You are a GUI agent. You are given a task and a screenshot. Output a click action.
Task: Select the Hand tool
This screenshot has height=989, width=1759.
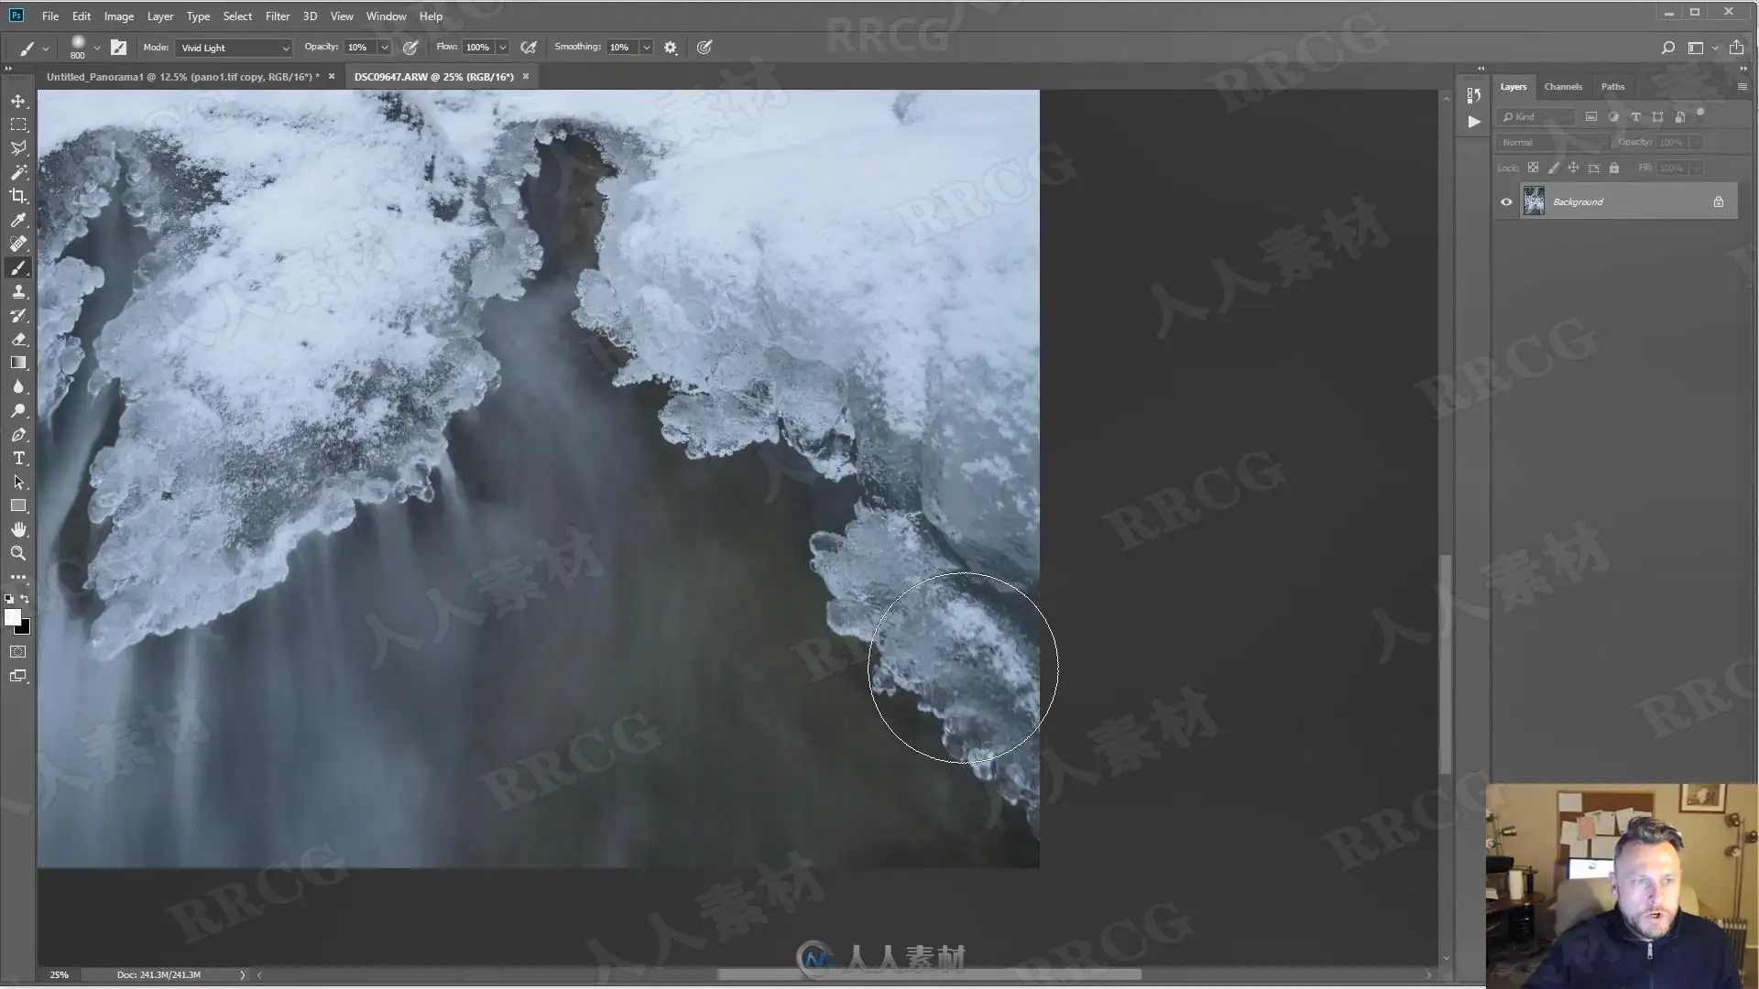coord(18,529)
